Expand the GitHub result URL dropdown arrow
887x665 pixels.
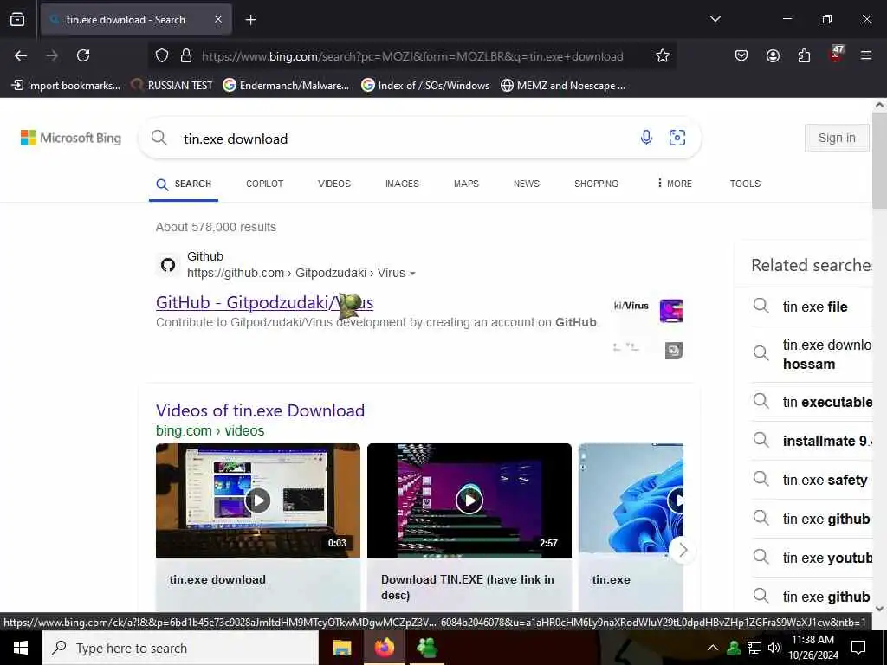pos(412,274)
